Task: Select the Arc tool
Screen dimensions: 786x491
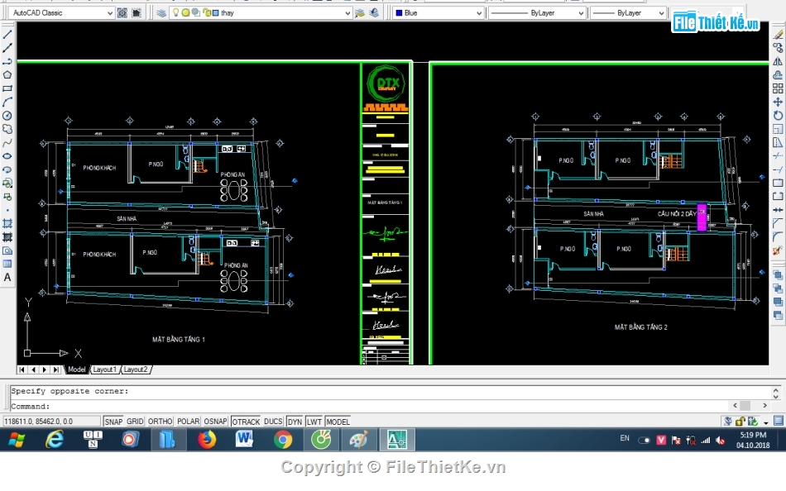Action: pos(7,102)
